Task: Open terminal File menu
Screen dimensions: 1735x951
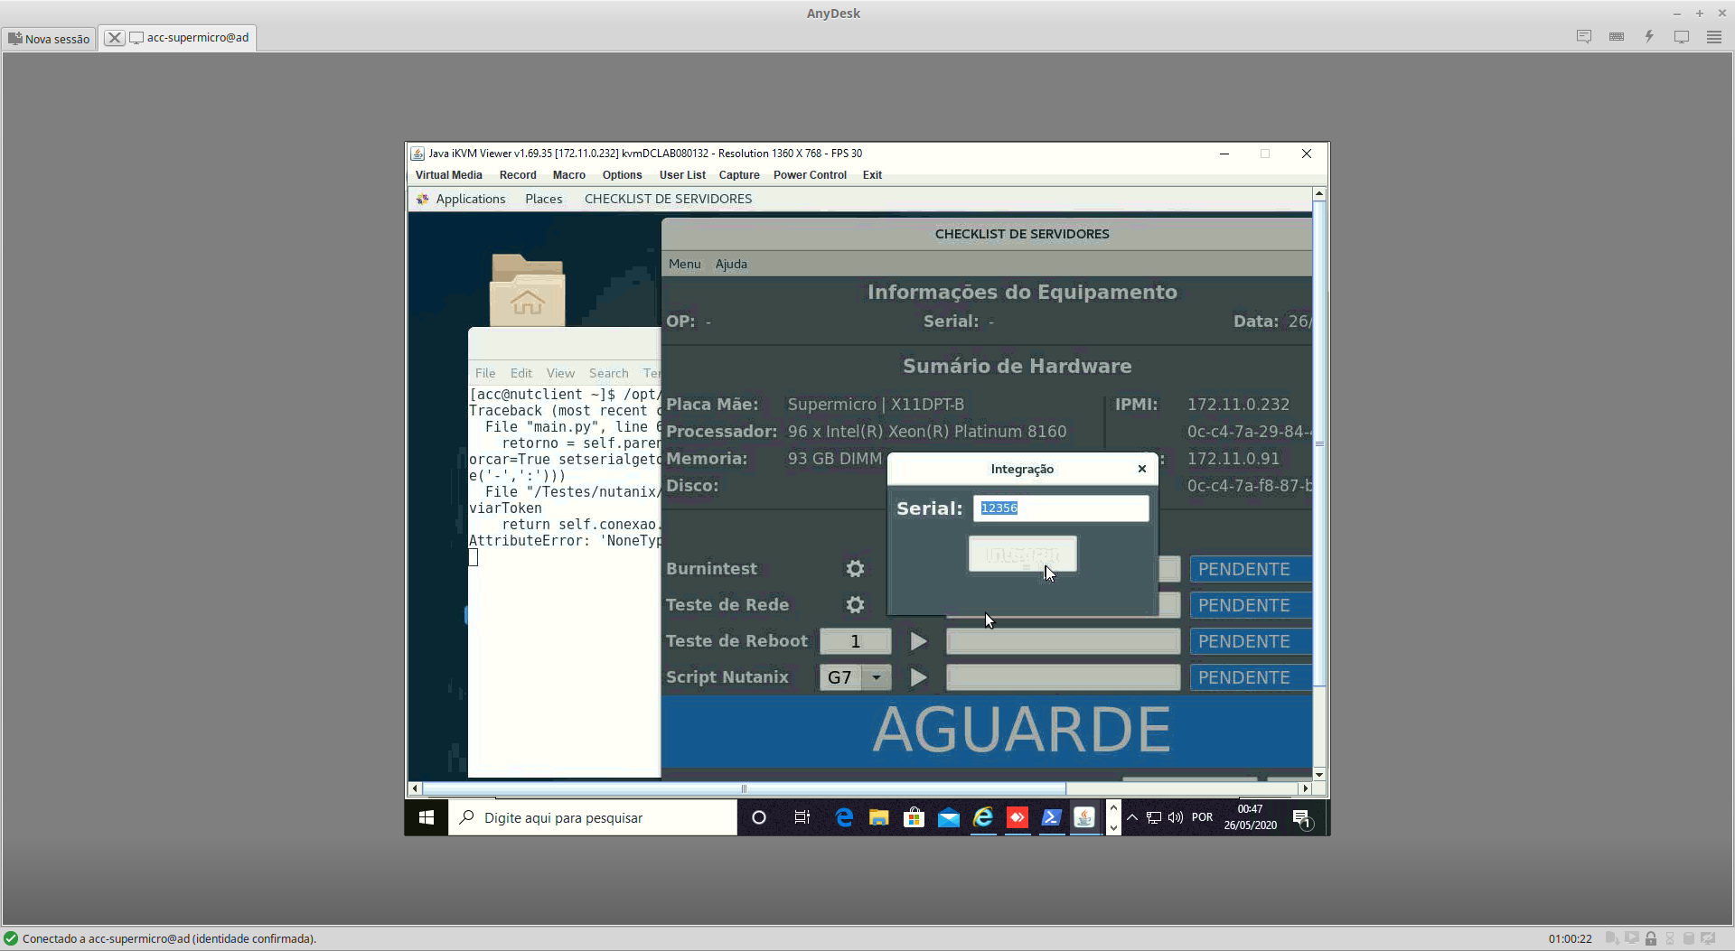Action: [485, 373]
